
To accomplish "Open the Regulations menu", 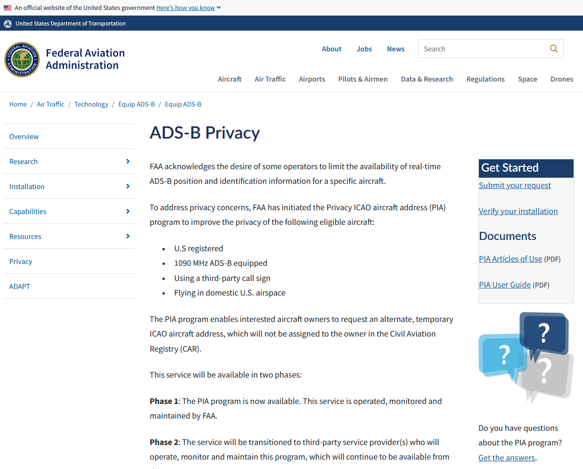I will point(485,79).
